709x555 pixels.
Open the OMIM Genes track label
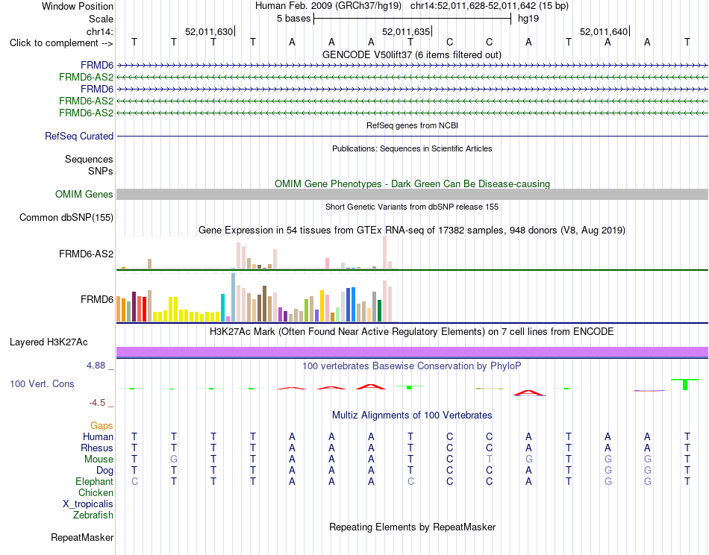tap(84, 195)
